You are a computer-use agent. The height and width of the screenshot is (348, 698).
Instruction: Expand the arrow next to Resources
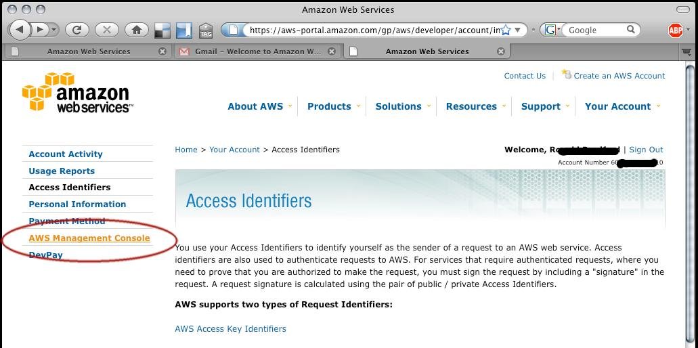pyautogui.click(x=504, y=106)
